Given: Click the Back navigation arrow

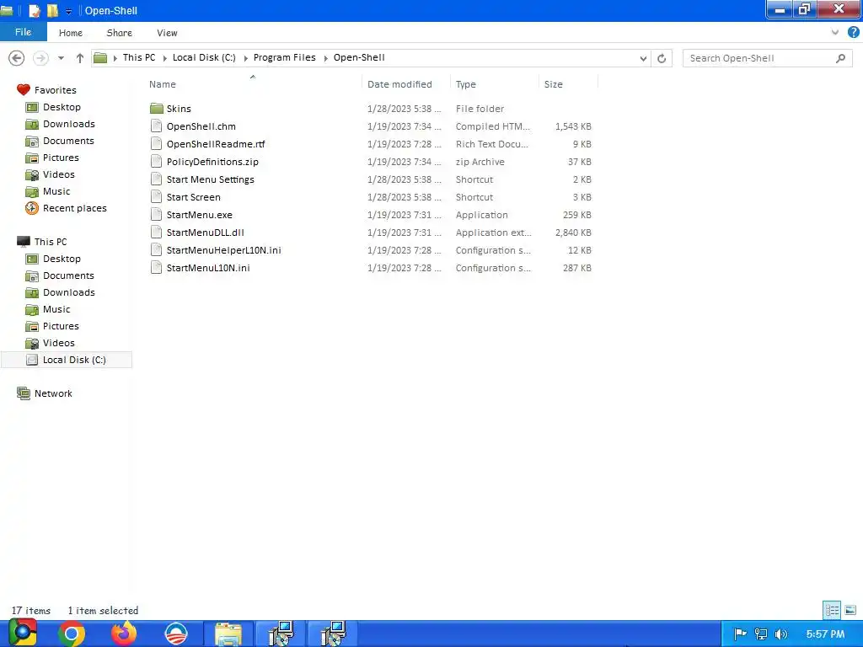Looking at the screenshot, I should pyautogui.click(x=17, y=58).
